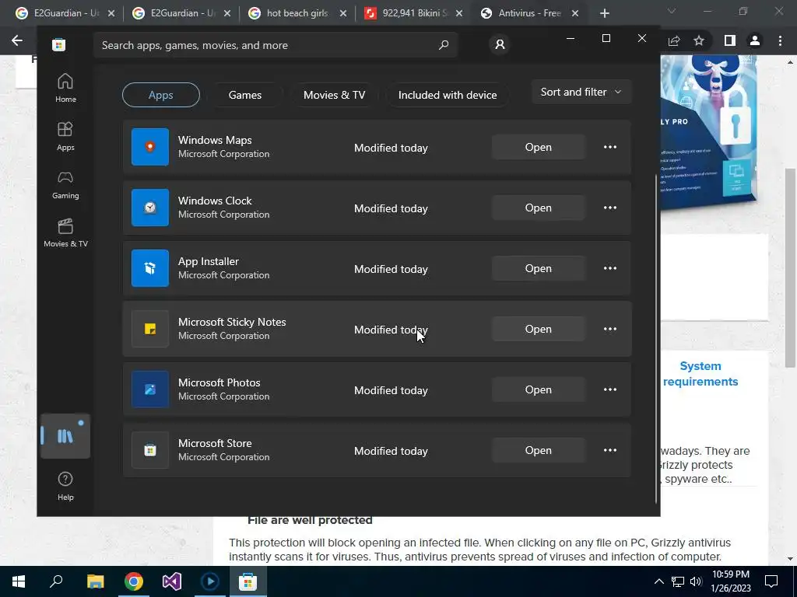This screenshot has height=597, width=797.
Task: Click the Store library list scrollbar
Action: pyautogui.click(x=656, y=337)
